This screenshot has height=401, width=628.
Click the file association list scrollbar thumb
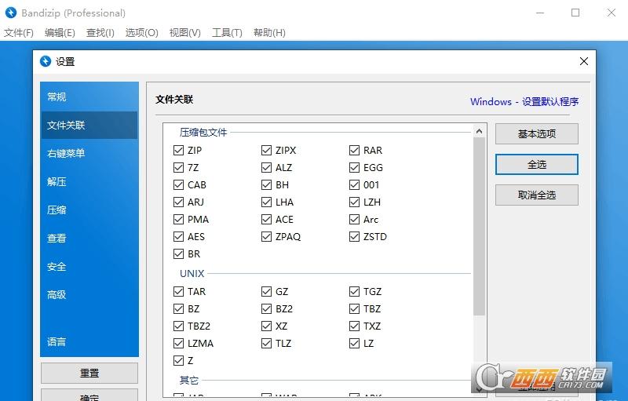(x=479, y=227)
